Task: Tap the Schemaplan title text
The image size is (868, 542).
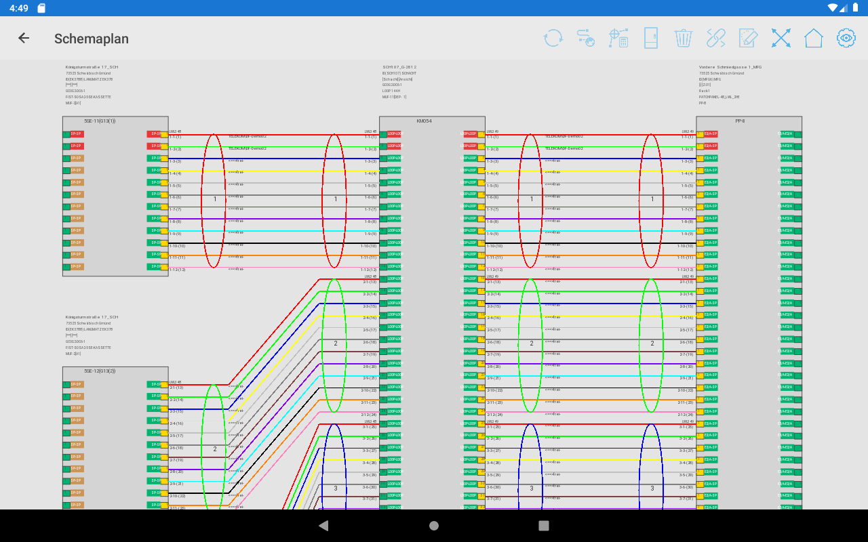Action: pos(92,39)
